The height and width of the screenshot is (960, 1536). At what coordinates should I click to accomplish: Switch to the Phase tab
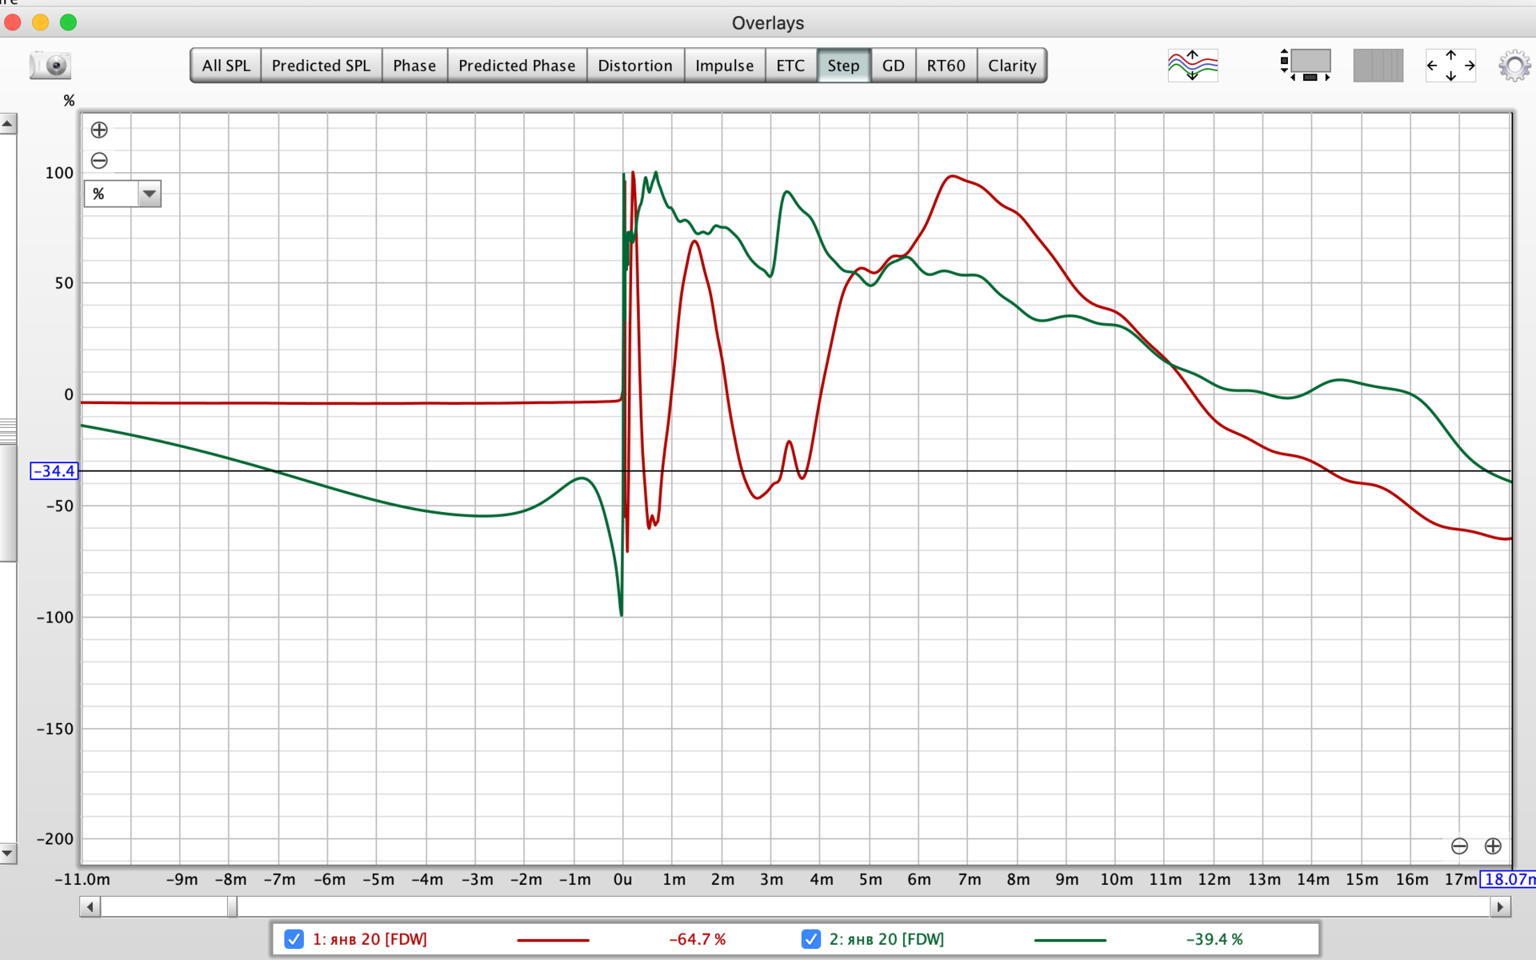(414, 66)
